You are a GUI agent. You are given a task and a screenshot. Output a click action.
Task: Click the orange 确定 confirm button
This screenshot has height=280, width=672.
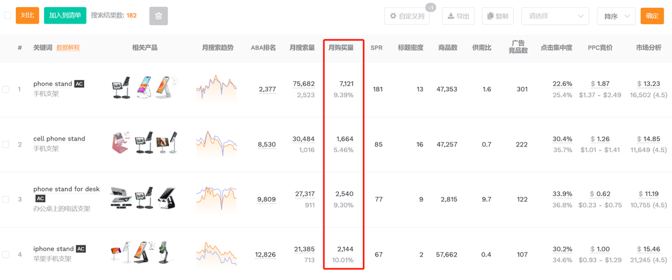pyautogui.click(x=652, y=16)
